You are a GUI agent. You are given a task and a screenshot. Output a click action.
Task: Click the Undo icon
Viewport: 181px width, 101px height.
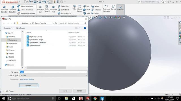[x=45, y=2]
